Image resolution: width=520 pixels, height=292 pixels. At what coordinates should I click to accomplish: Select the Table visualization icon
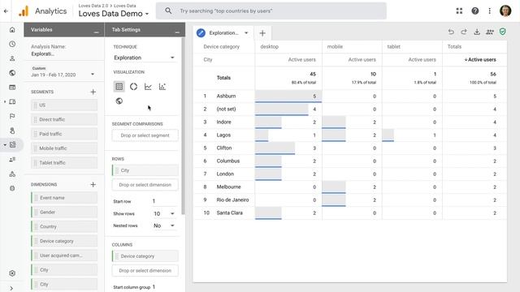coord(119,87)
